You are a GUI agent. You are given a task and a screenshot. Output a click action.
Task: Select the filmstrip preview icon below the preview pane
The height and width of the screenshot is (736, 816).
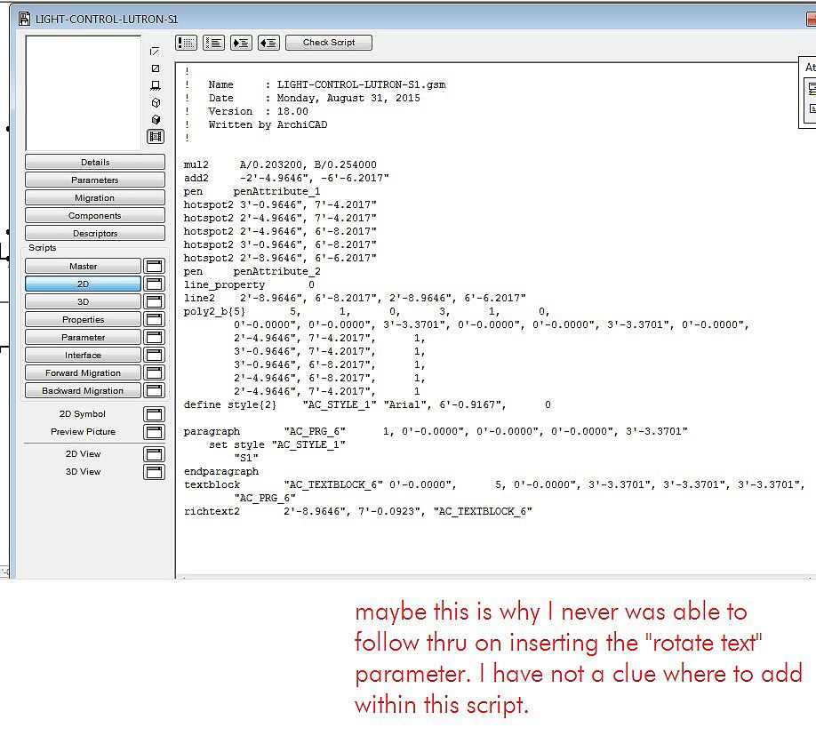pyautogui.click(x=155, y=135)
